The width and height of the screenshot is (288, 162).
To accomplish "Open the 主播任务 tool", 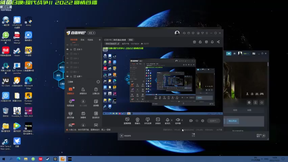I will [96, 91].
